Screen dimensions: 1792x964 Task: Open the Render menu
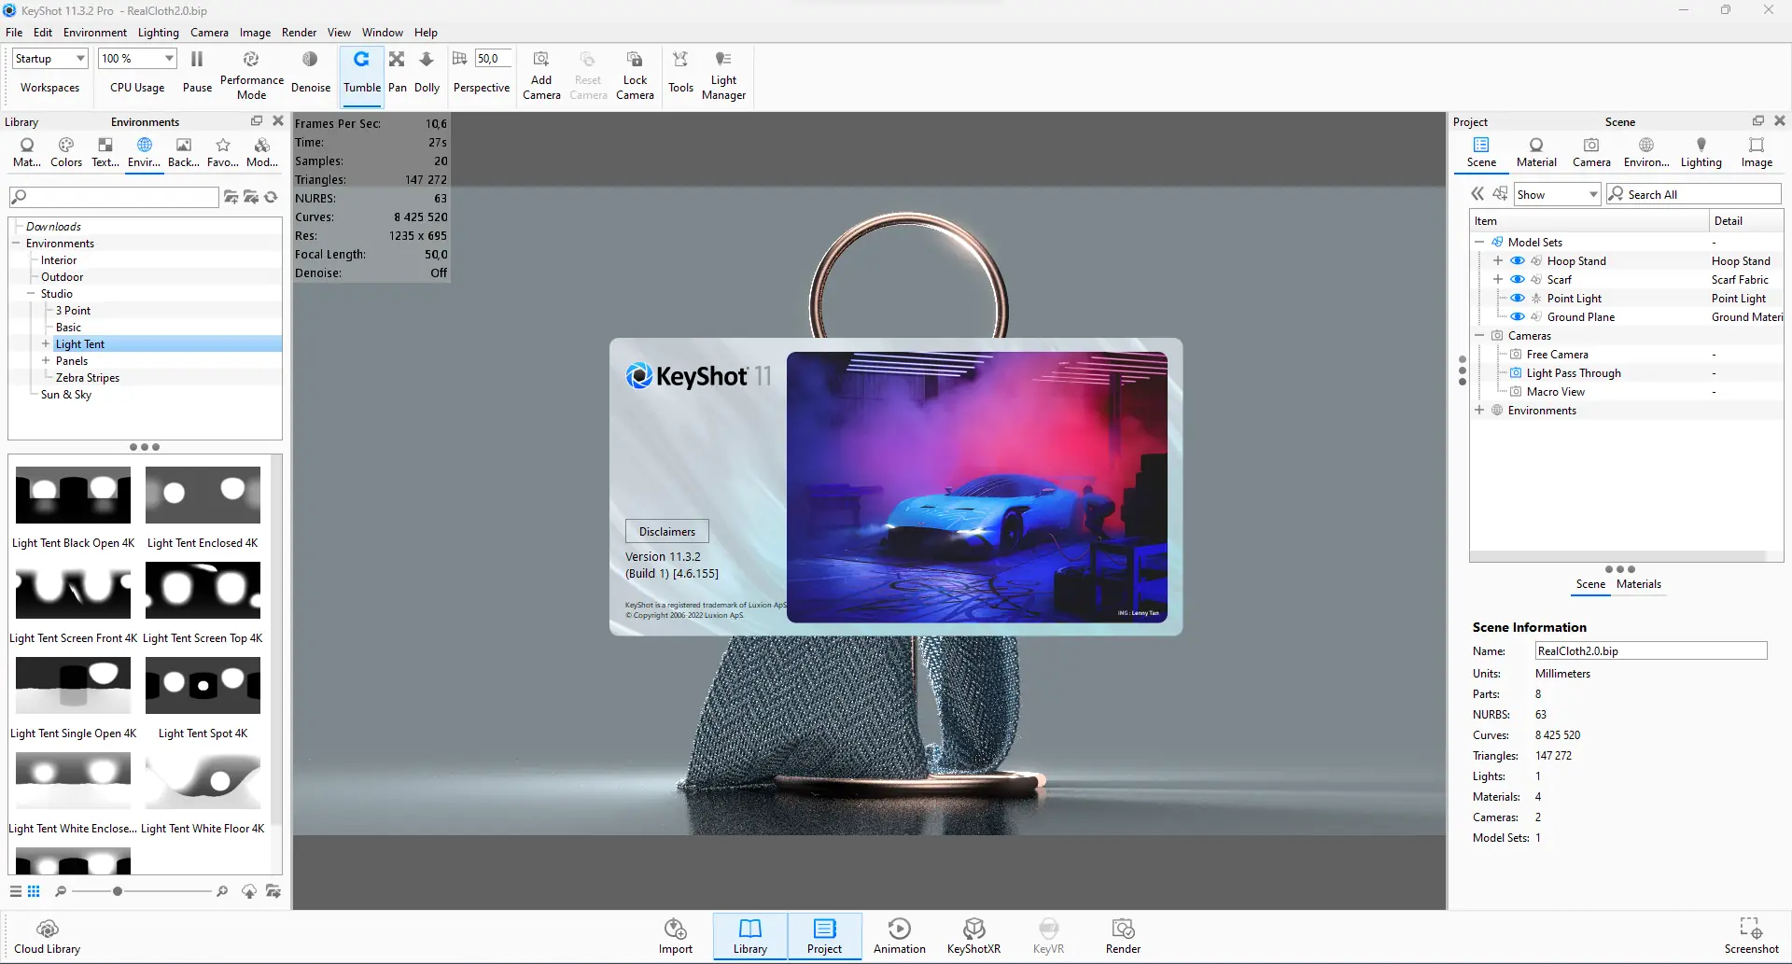(300, 33)
